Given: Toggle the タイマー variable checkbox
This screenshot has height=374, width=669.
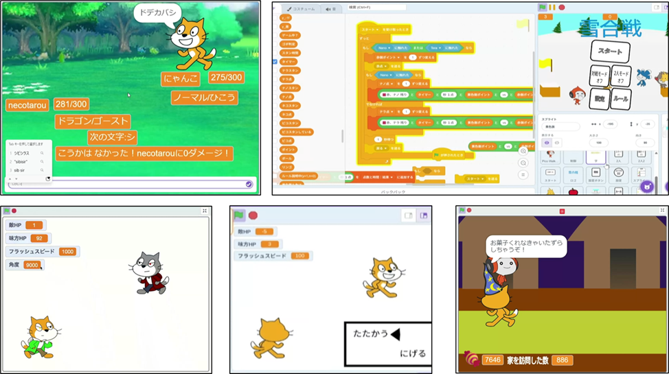Looking at the screenshot, I should [275, 61].
